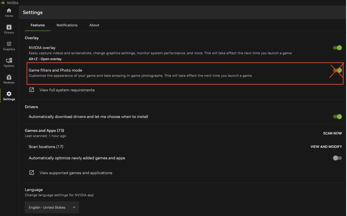
Task: Open View supported games and applications link
Action: pos(76,173)
